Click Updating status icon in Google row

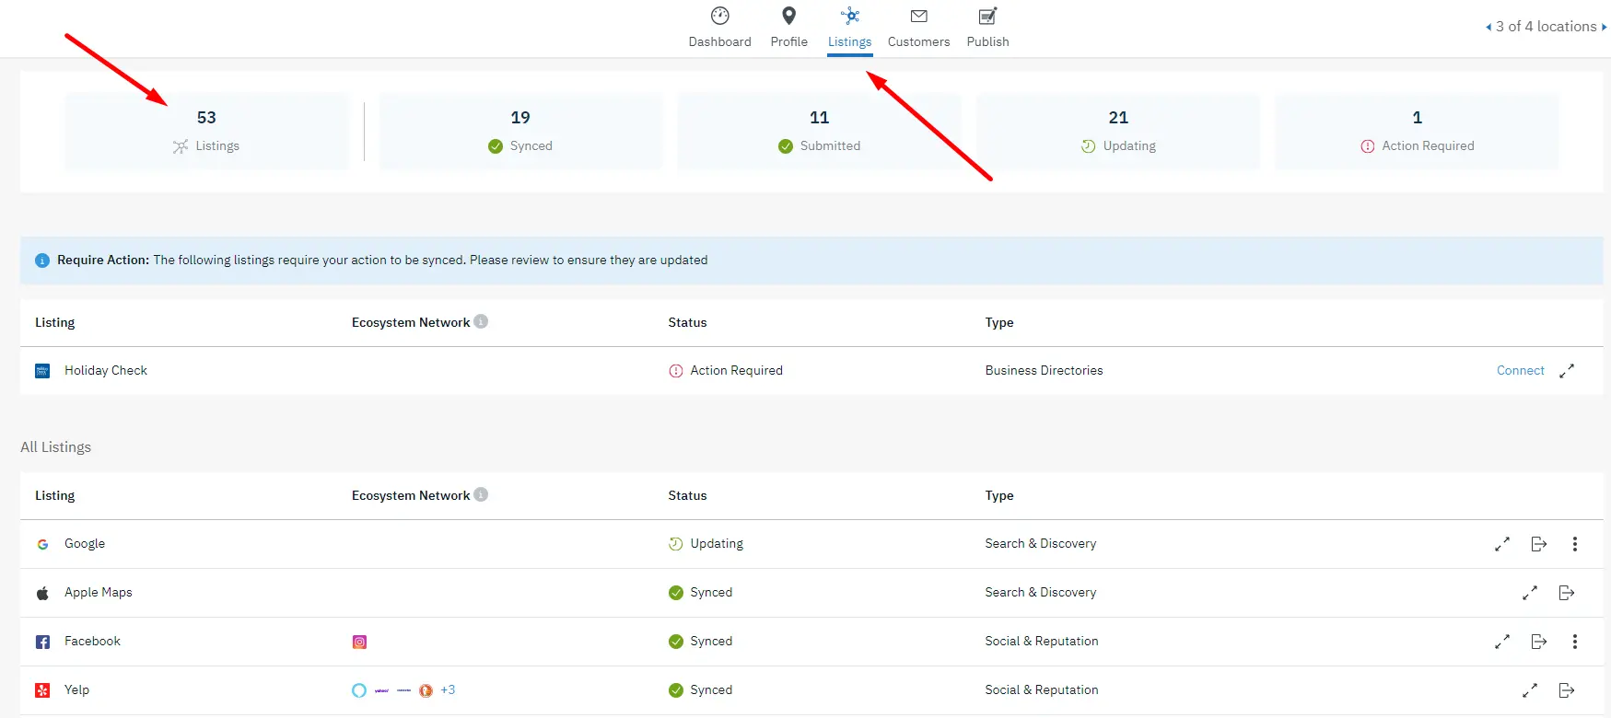pyautogui.click(x=676, y=544)
